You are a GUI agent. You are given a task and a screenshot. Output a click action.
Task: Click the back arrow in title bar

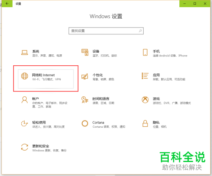[7, 3]
